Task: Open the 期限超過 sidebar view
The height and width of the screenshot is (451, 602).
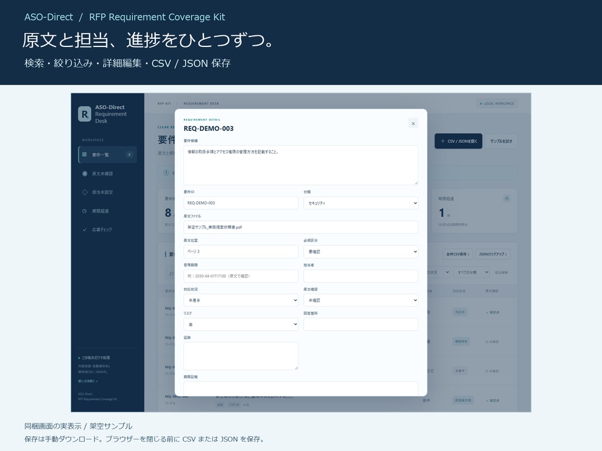Action: coord(108,211)
